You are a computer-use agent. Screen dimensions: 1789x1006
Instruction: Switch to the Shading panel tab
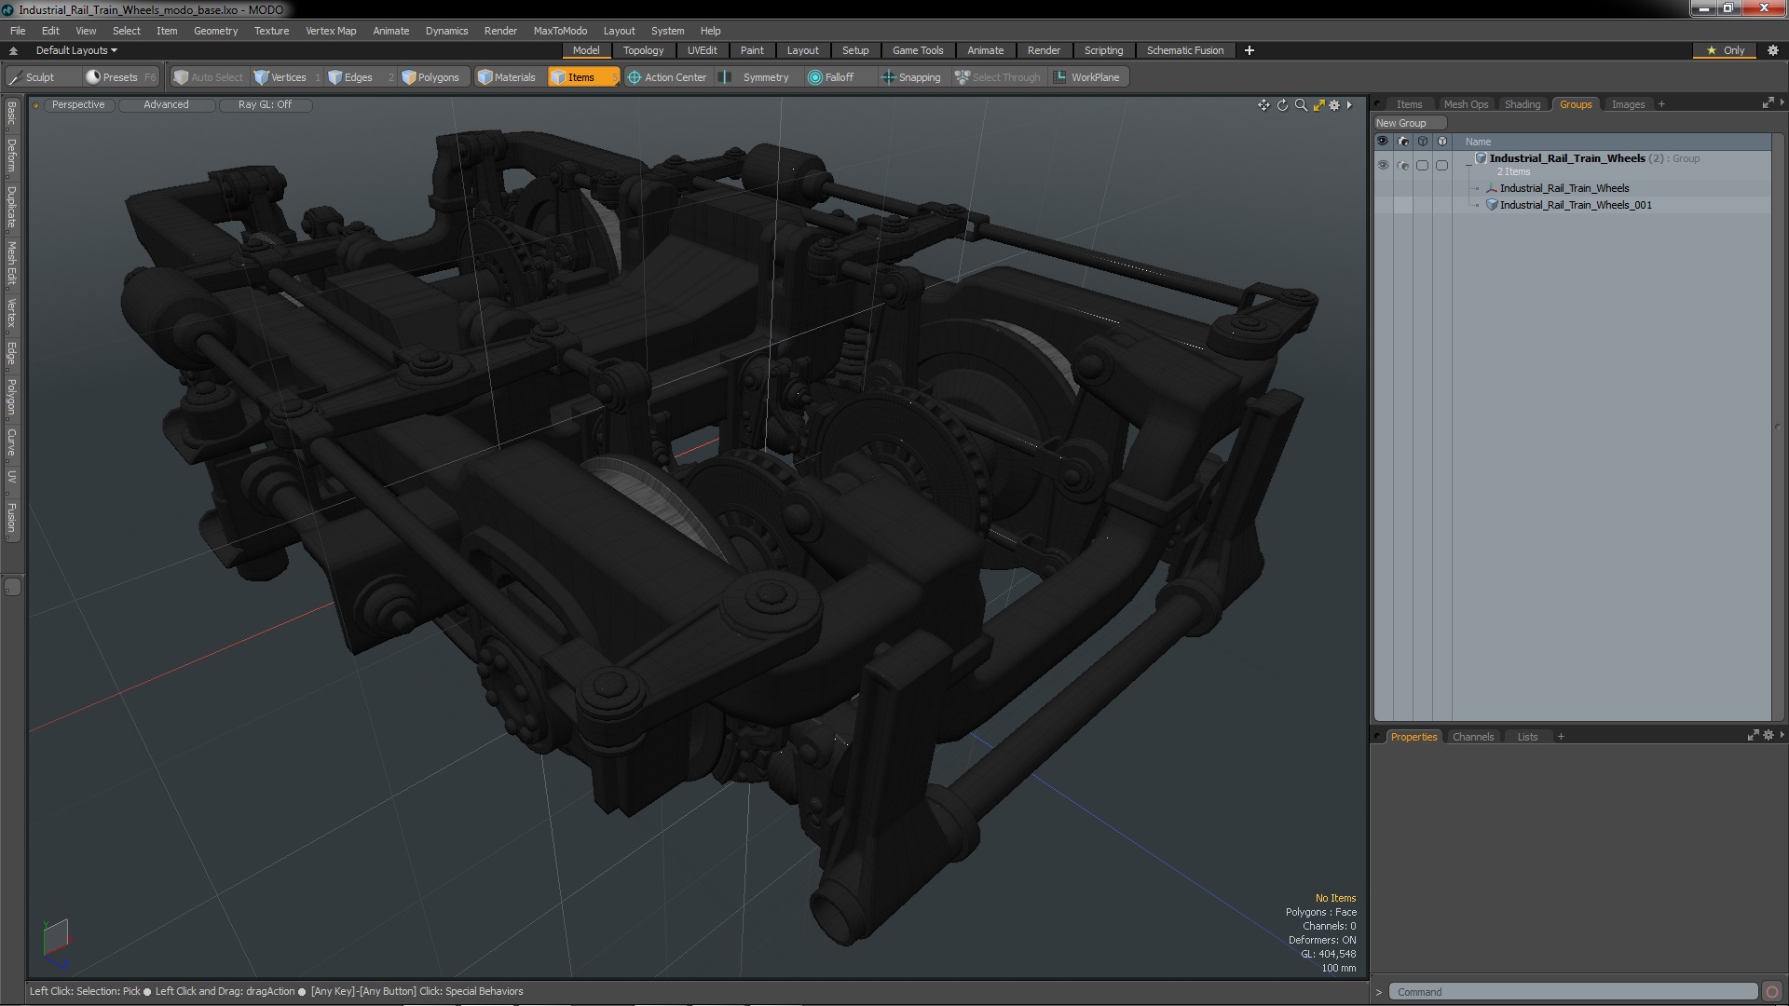click(x=1523, y=104)
